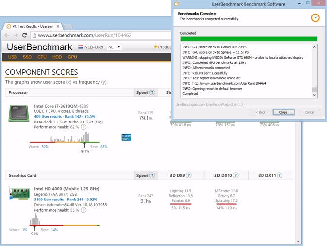The image size is (327, 246).
Task: Click the UserBenchmark dialog title icon
Action: (x=177, y=4)
